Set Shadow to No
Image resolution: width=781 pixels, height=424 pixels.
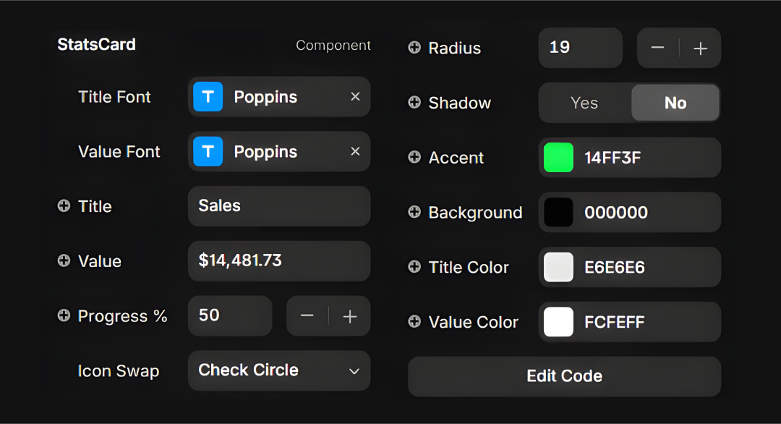click(675, 103)
